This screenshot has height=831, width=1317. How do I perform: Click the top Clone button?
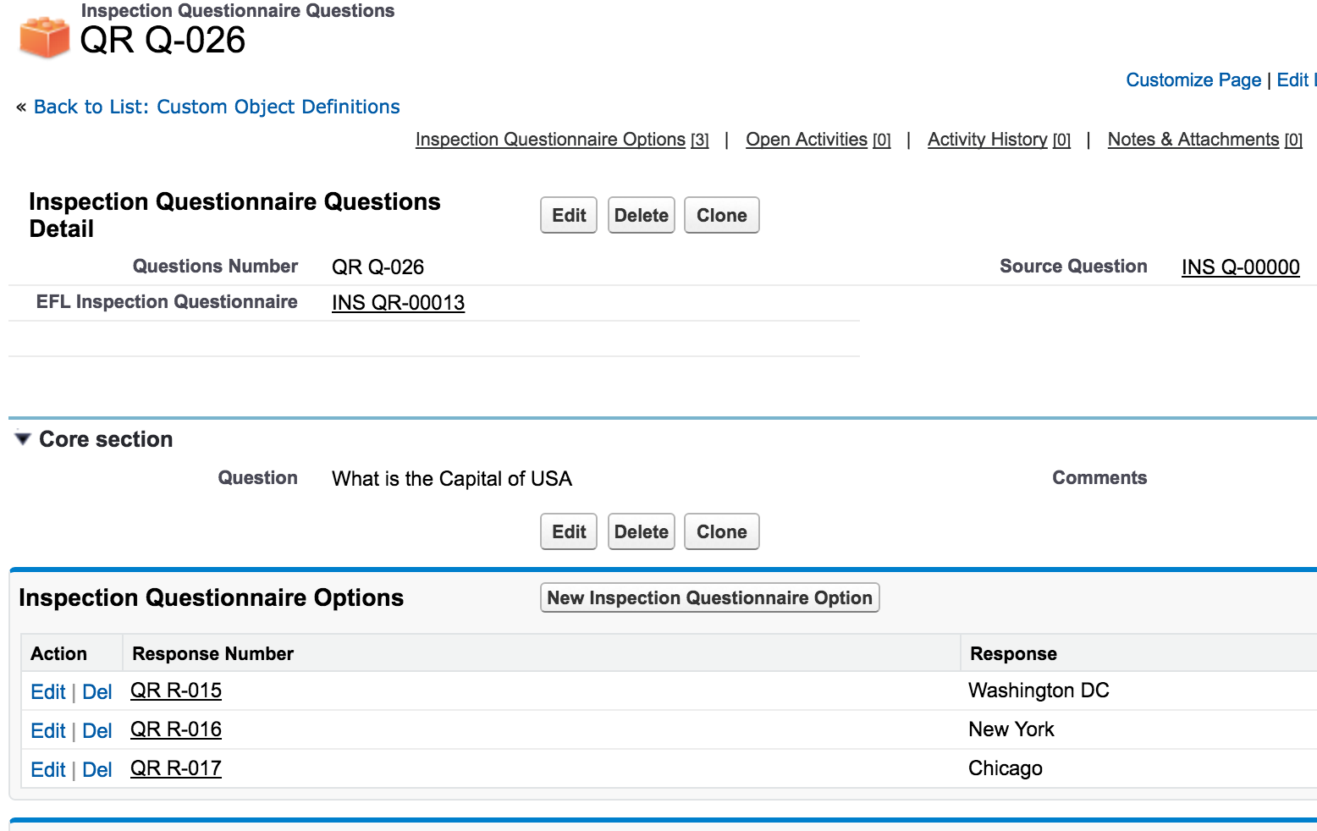click(x=721, y=215)
